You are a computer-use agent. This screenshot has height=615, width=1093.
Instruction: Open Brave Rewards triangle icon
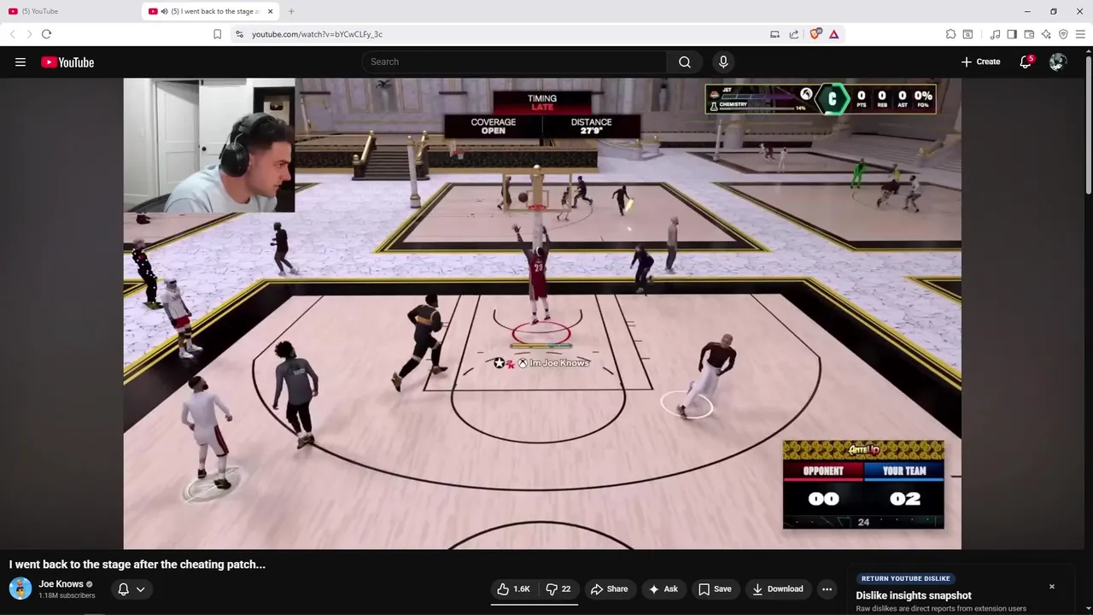click(x=833, y=34)
